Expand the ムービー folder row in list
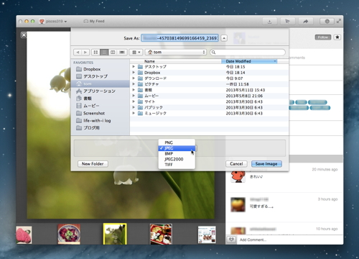 click(x=134, y=96)
